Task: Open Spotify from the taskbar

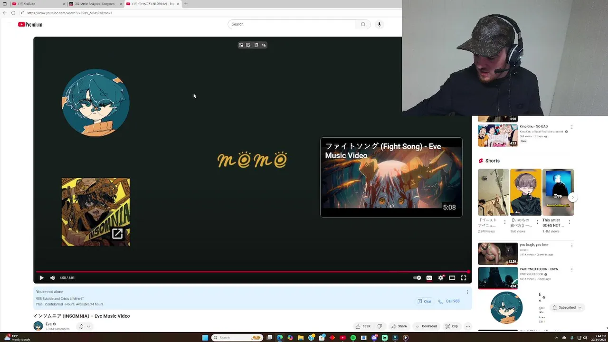Action: click(x=353, y=338)
